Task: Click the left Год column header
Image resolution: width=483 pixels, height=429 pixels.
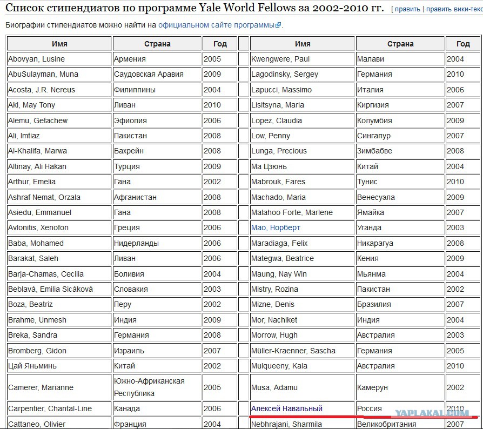Action: (x=220, y=44)
